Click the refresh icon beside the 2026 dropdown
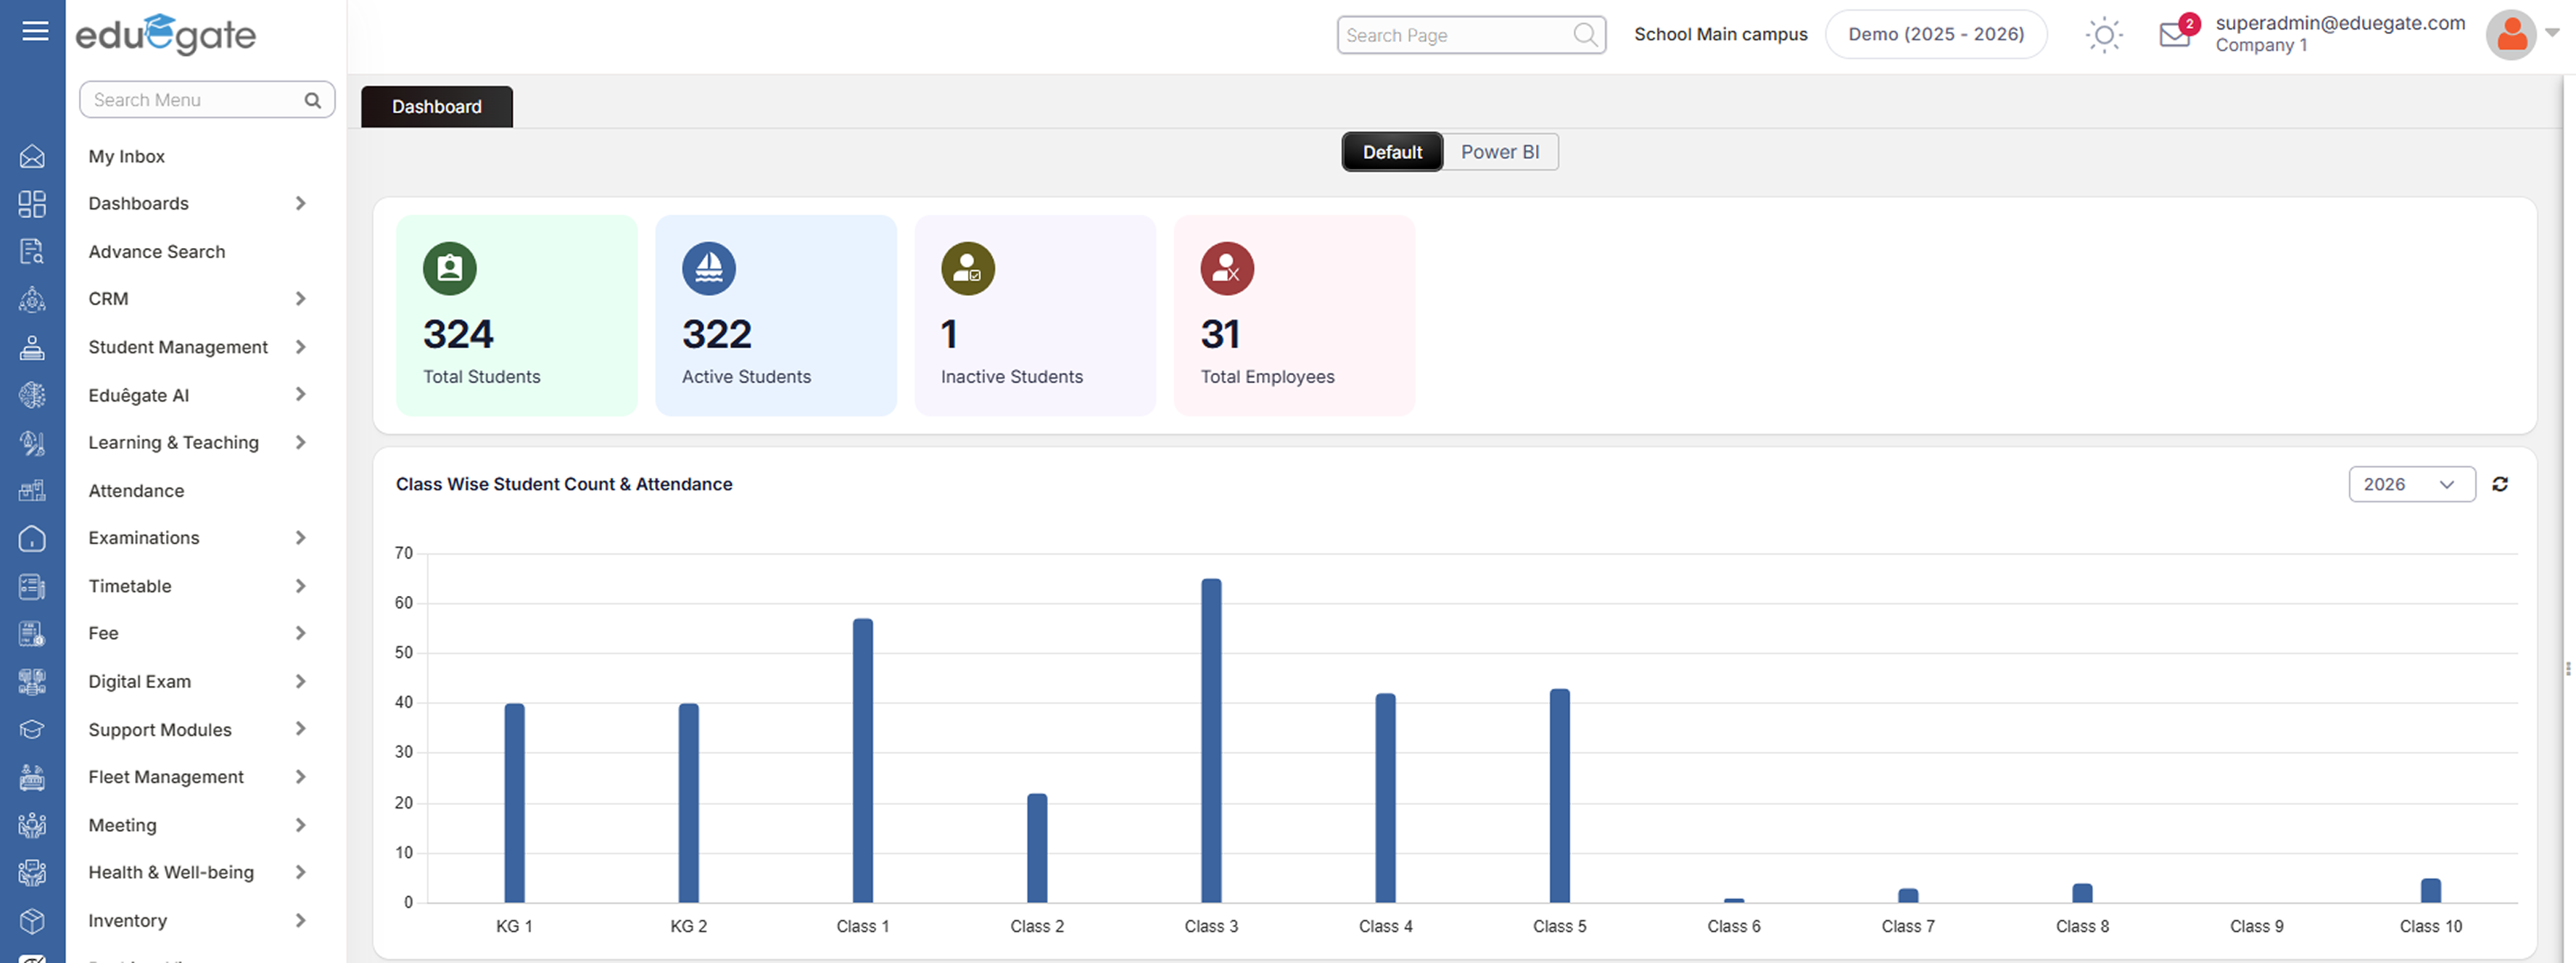 tap(2500, 484)
